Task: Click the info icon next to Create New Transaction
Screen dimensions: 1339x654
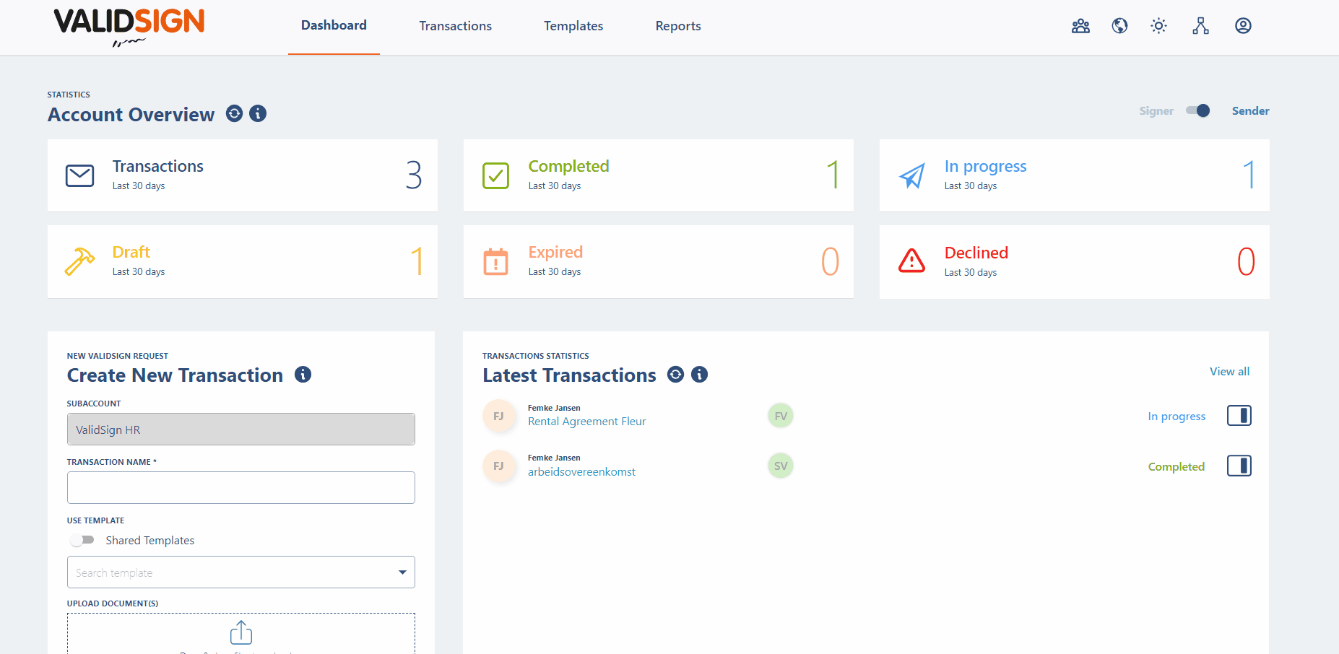Action: click(303, 374)
